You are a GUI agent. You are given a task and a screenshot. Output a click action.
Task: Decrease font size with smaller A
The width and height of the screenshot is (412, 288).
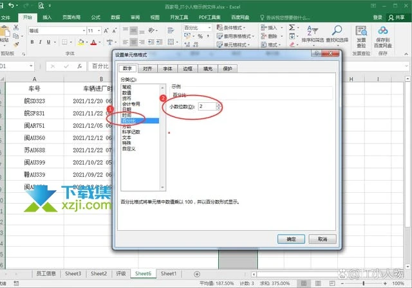pos(115,31)
